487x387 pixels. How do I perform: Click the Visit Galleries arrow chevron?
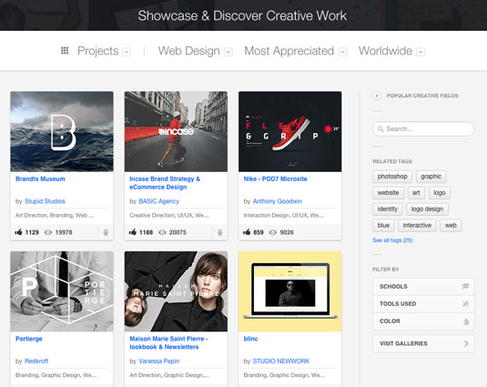point(466,343)
